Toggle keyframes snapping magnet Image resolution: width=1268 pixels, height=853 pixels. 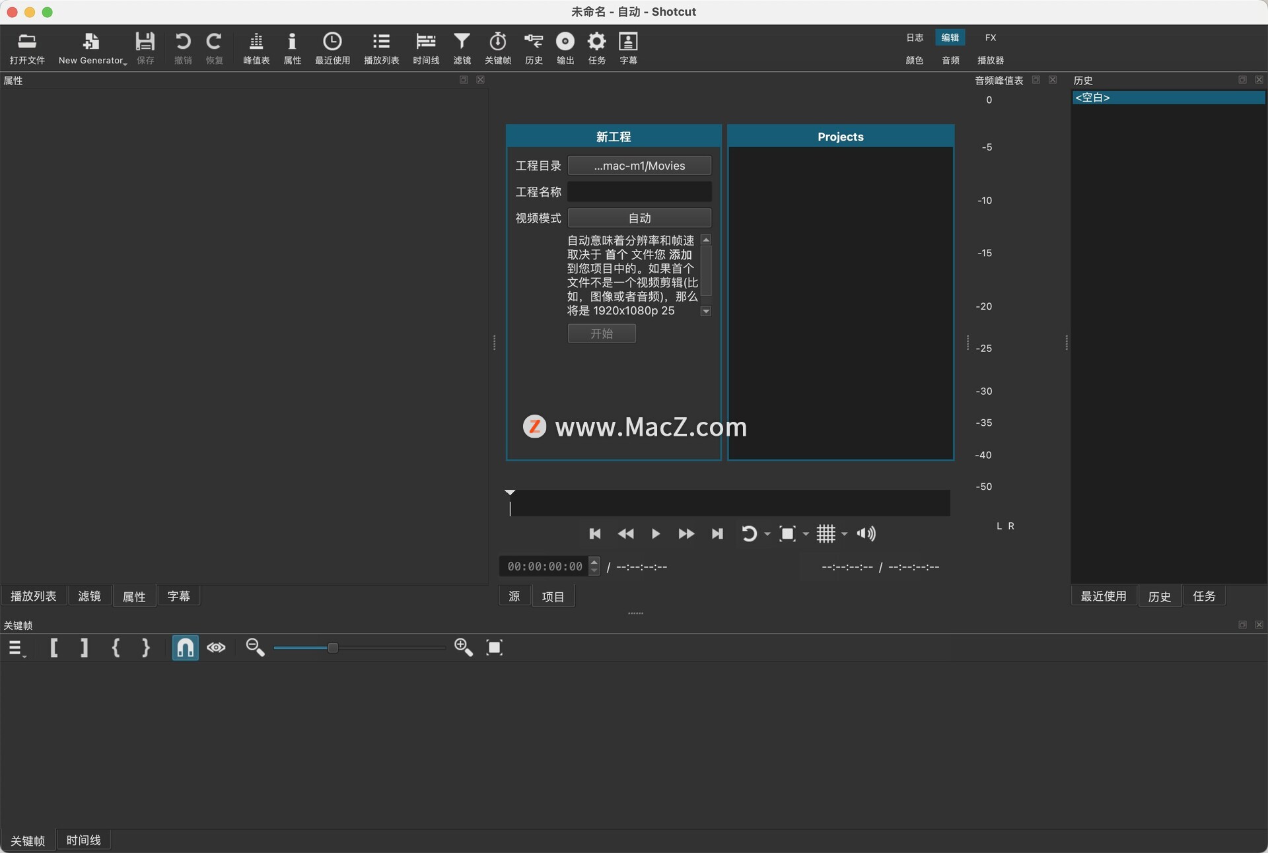(185, 648)
